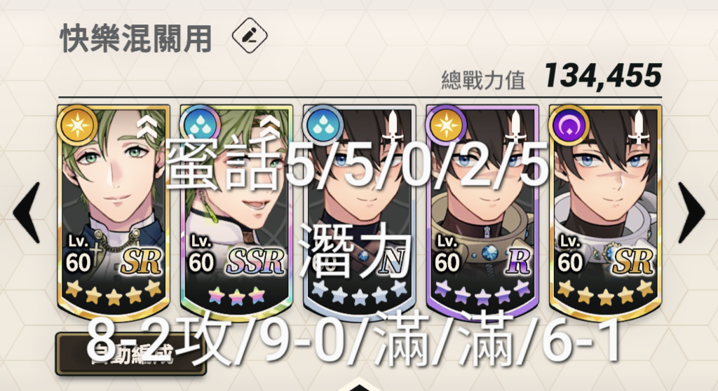Select the purple-framed R Lv.60 character card
The image size is (718, 391).
pos(482,212)
